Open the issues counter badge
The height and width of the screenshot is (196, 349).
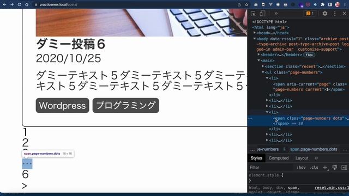tap(310, 14)
